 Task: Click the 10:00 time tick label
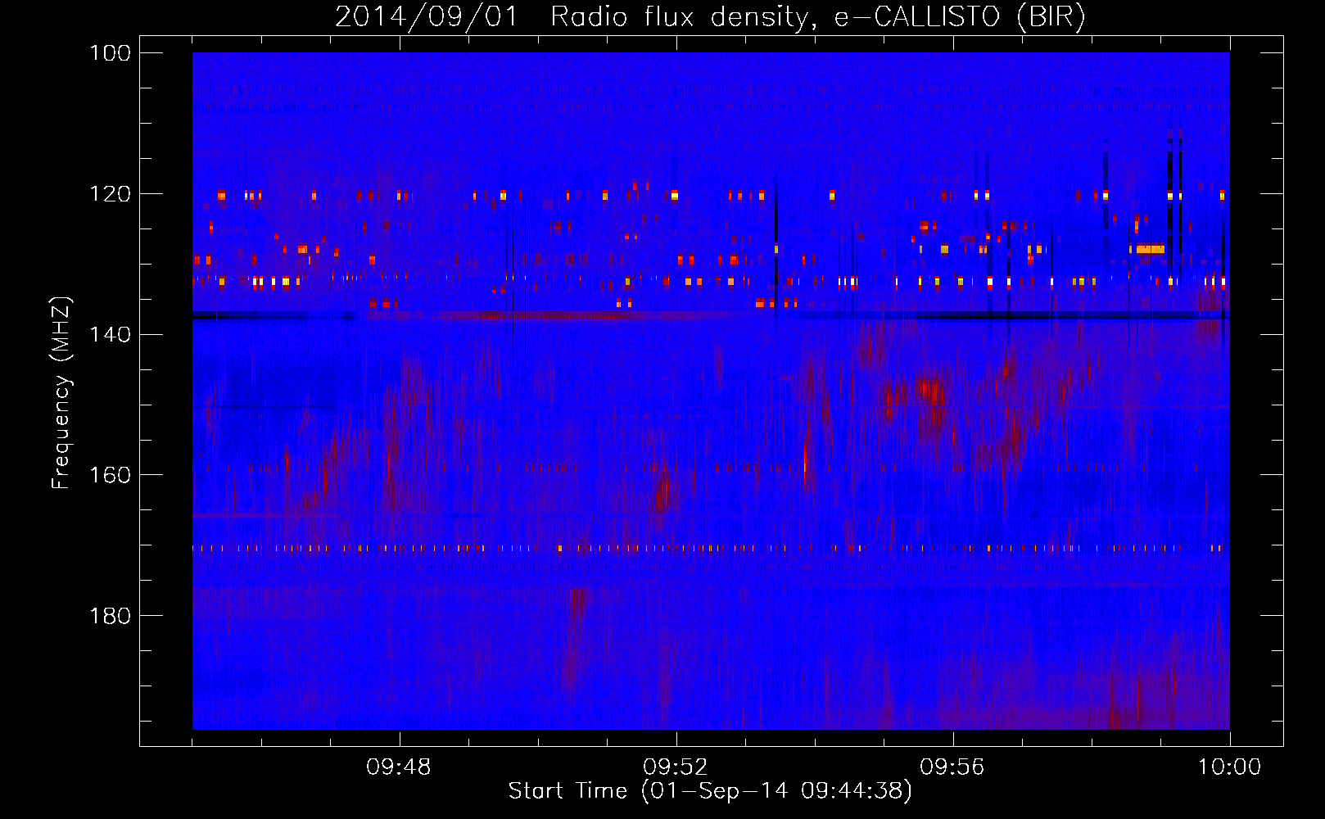click(1229, 767)
